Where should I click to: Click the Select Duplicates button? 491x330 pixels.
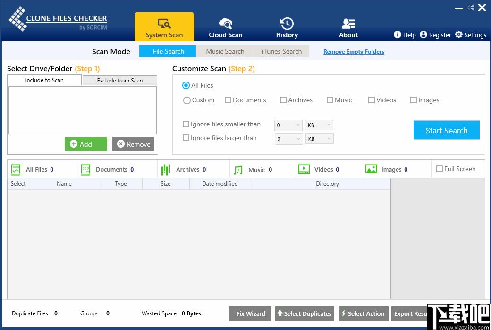(x=305, y=313)
